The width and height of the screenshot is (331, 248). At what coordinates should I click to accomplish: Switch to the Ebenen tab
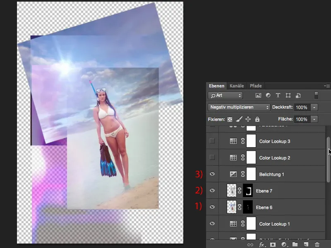point(216,86)
